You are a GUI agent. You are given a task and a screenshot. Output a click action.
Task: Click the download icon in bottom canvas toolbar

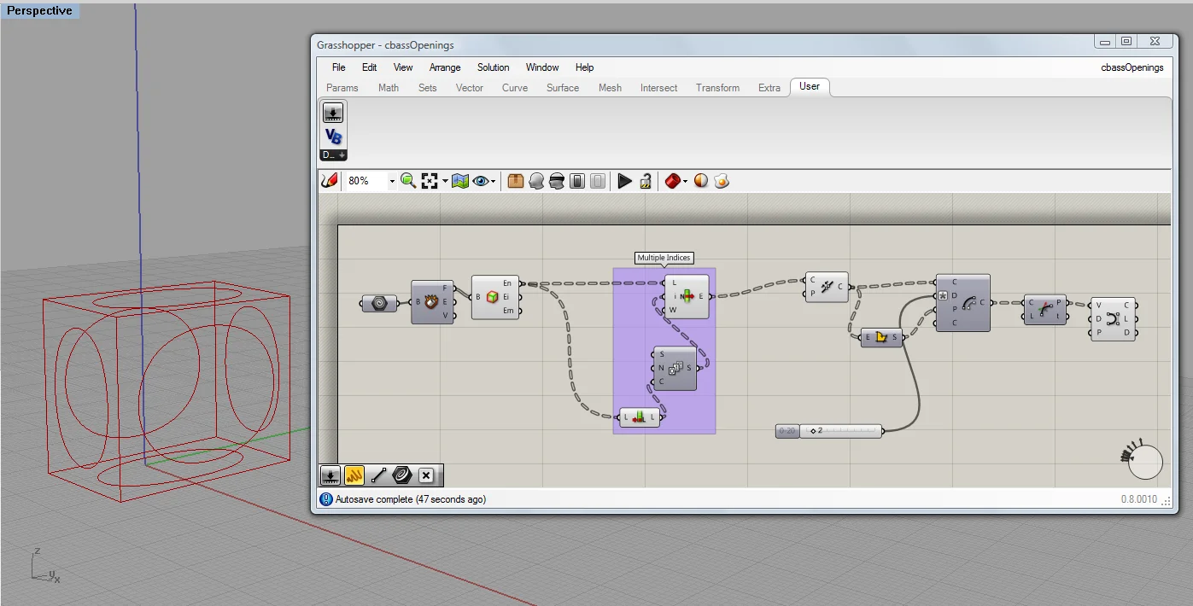tap(330, 475)
